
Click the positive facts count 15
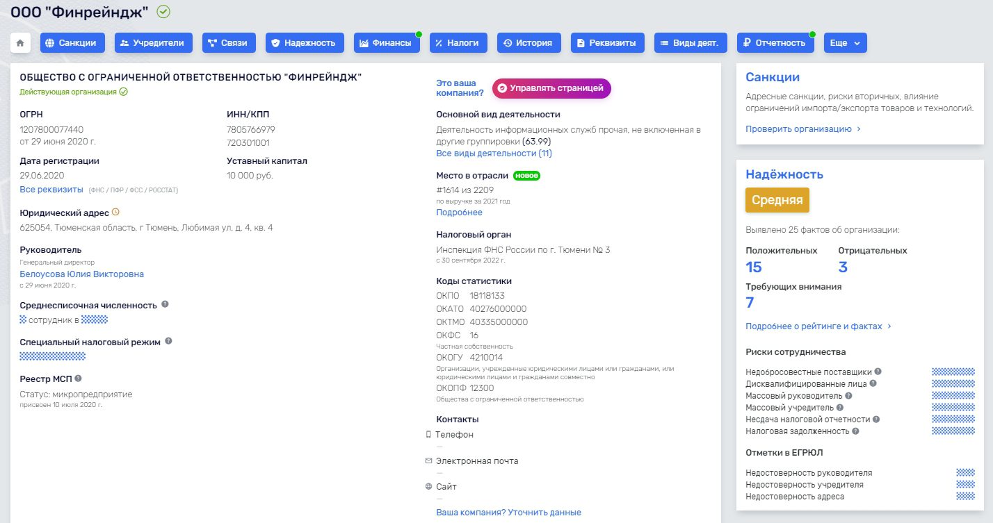(x=754, y=267)
